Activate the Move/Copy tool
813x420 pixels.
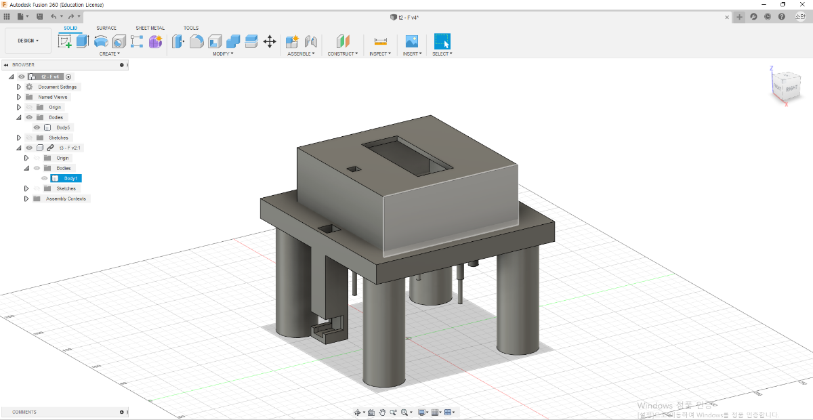click(x=270, y=42)
